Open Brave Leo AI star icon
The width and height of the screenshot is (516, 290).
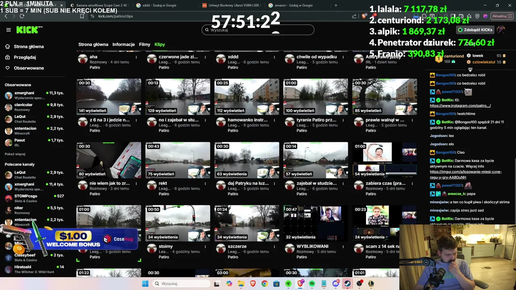point(469,16)
